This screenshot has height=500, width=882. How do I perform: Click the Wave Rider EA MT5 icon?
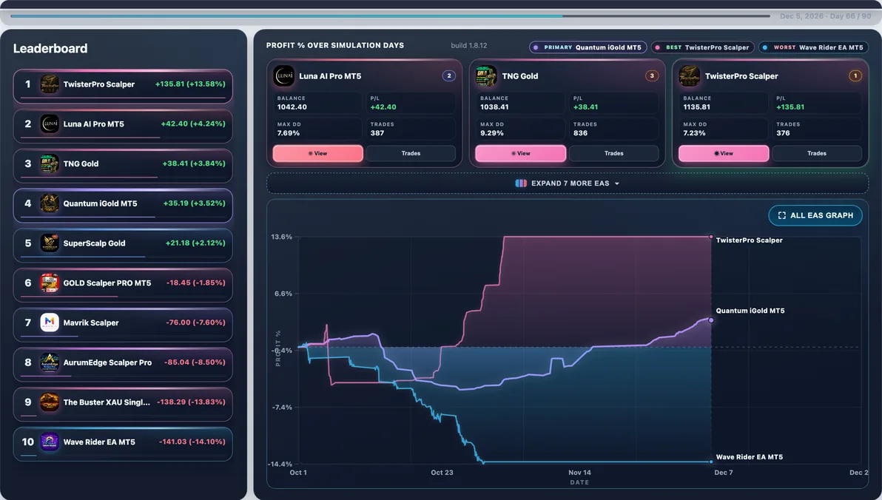tap(50, 442)
